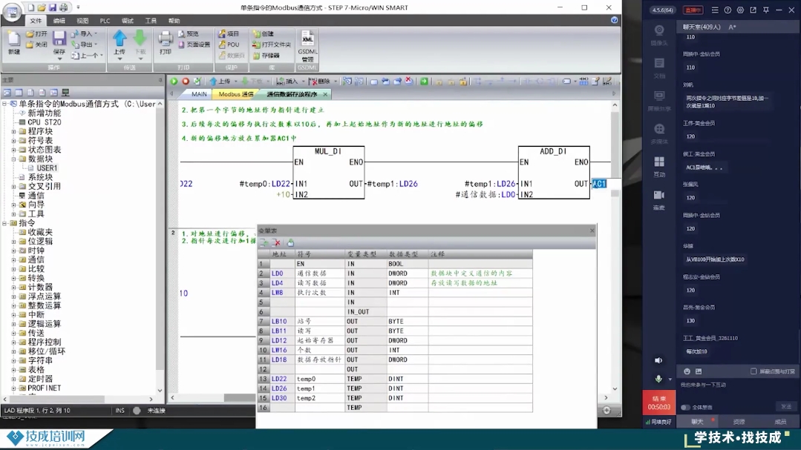Click the help question-mark icon in live panel
This screenshot has height=450, width=801.
coord(728,10)
